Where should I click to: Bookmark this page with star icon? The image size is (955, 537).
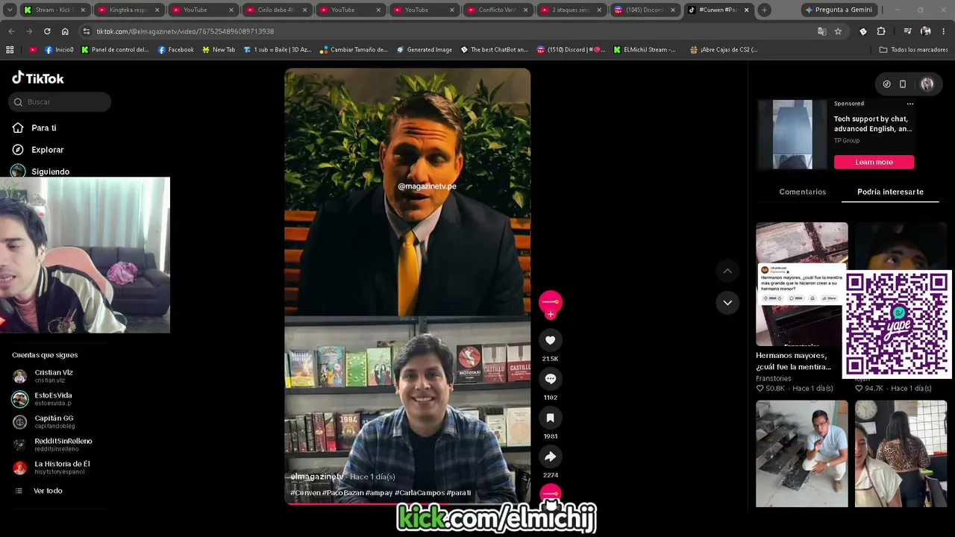click(x=838, y=31)
